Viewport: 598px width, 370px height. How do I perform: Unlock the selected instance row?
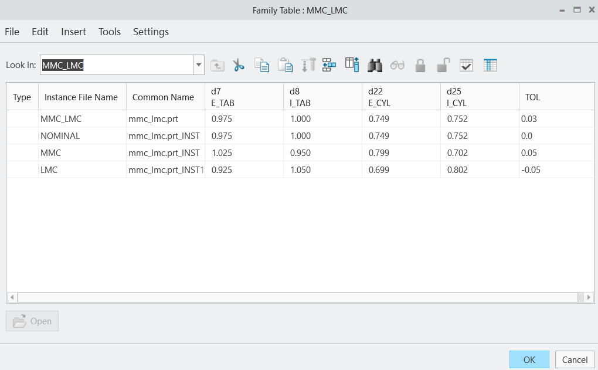[444, 65]
